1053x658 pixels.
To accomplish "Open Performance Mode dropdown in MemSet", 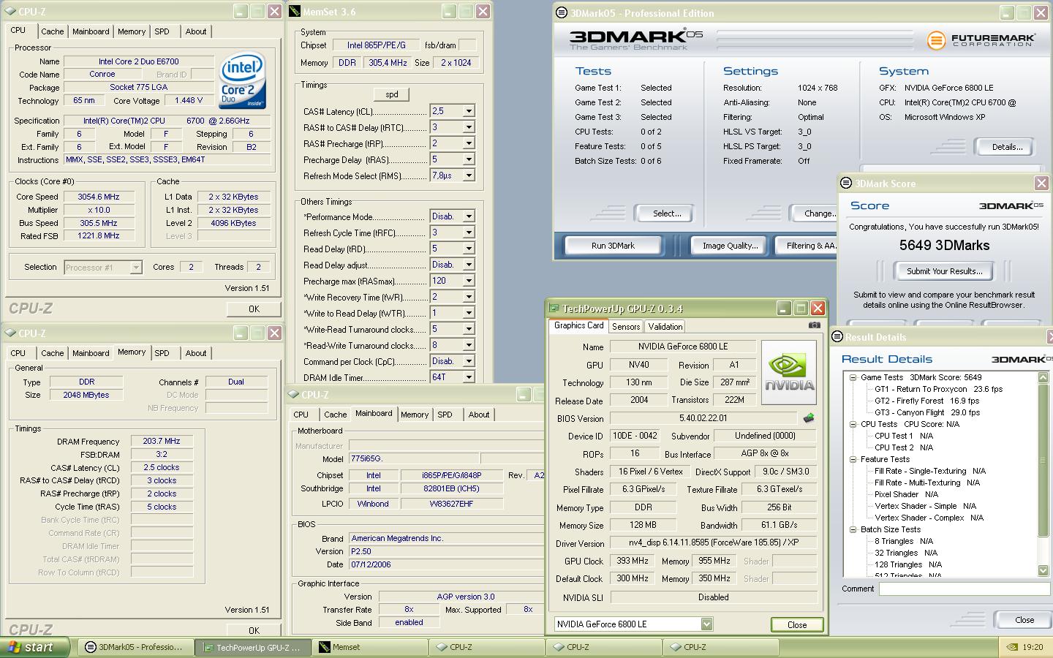I will tap(469, 216).
